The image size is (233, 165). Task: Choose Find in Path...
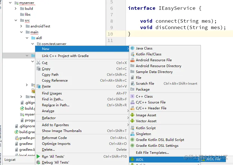pyautogui.click(x=82, y=99)
